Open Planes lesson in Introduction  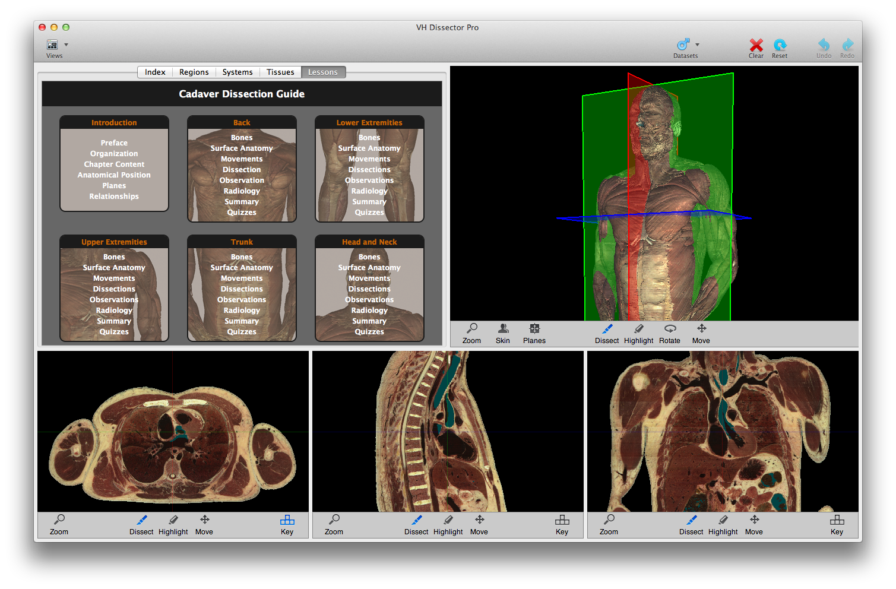tap(114, 186)
